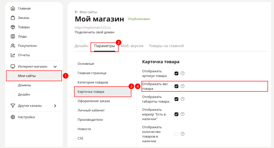Switch to the Дизайн tab
The width and height of the screenshot is (274, 148).
coord(81,46)
